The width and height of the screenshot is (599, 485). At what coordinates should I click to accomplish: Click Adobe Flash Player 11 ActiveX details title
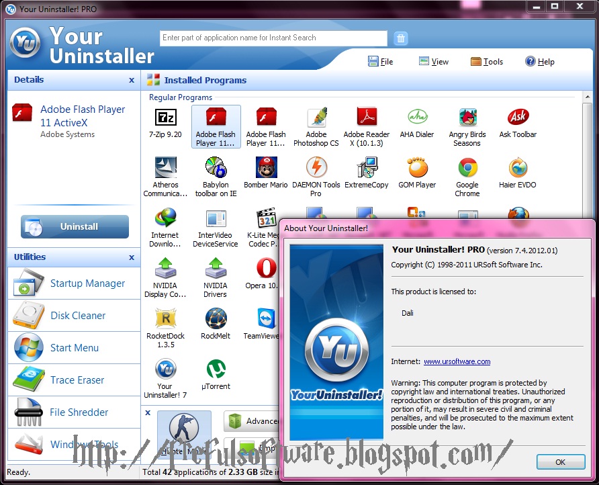point(83,116)
